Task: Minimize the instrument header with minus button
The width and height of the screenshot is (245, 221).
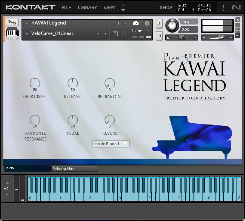Action: [238, 25]
